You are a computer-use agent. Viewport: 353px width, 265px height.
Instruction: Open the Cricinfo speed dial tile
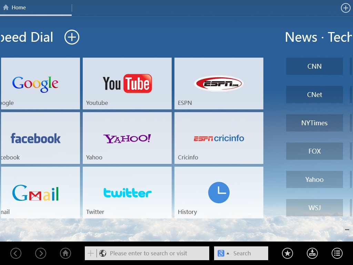point(219,138)
